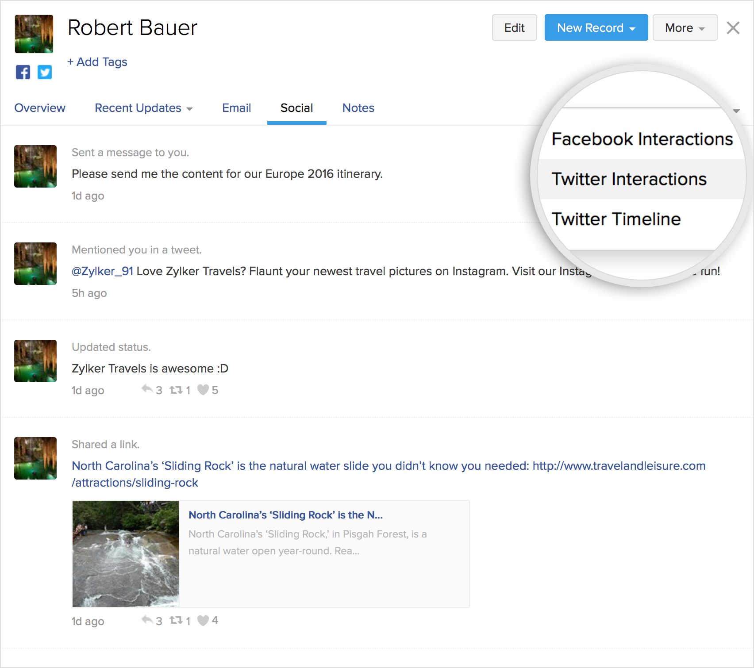Click avatar beside 'Sent a message to you'
This screenshot has width=754, height=668.
(35, 166)
